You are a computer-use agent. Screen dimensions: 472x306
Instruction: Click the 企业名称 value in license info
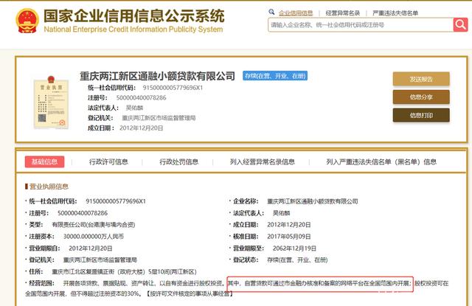[313, 201]
